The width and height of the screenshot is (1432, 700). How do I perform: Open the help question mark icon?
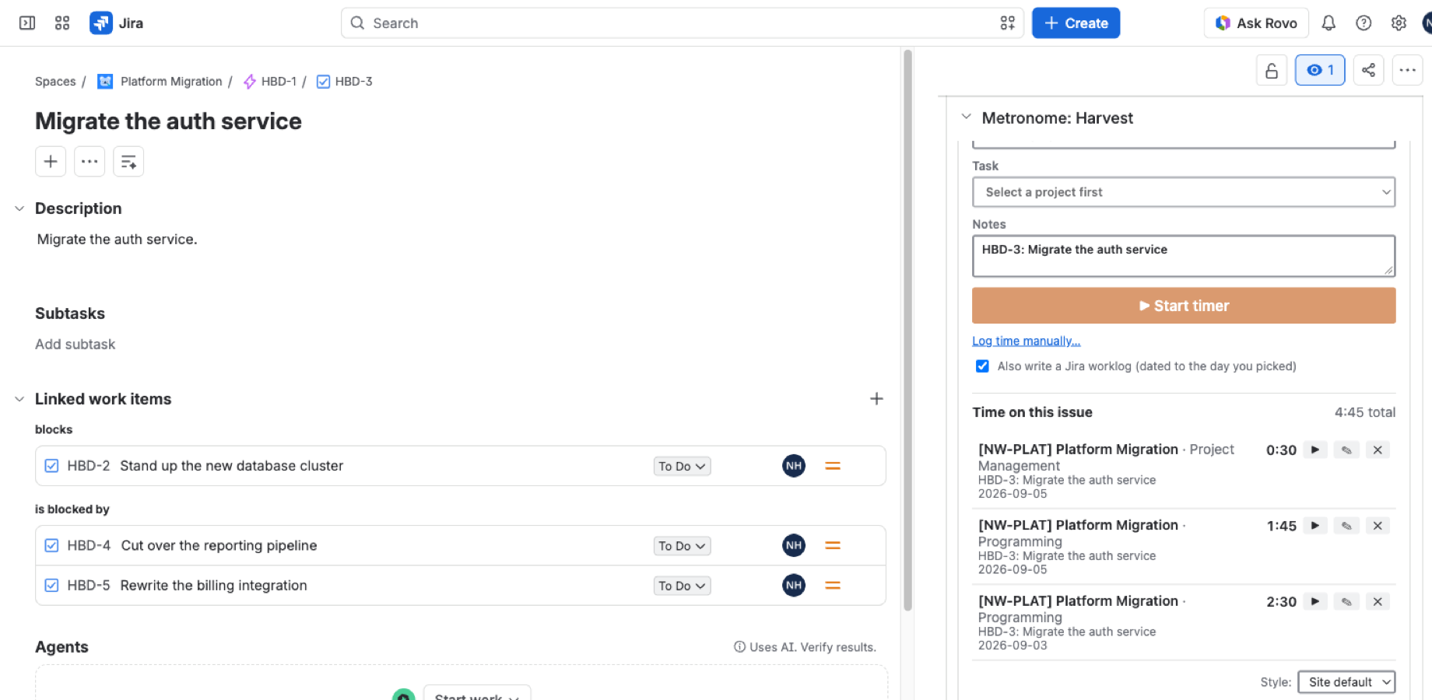coord(1364,23)
